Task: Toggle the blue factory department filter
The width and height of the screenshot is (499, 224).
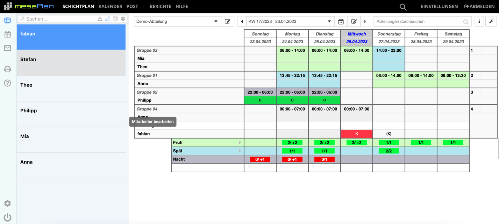Action: pyautogui.click(x=107, y=18)
